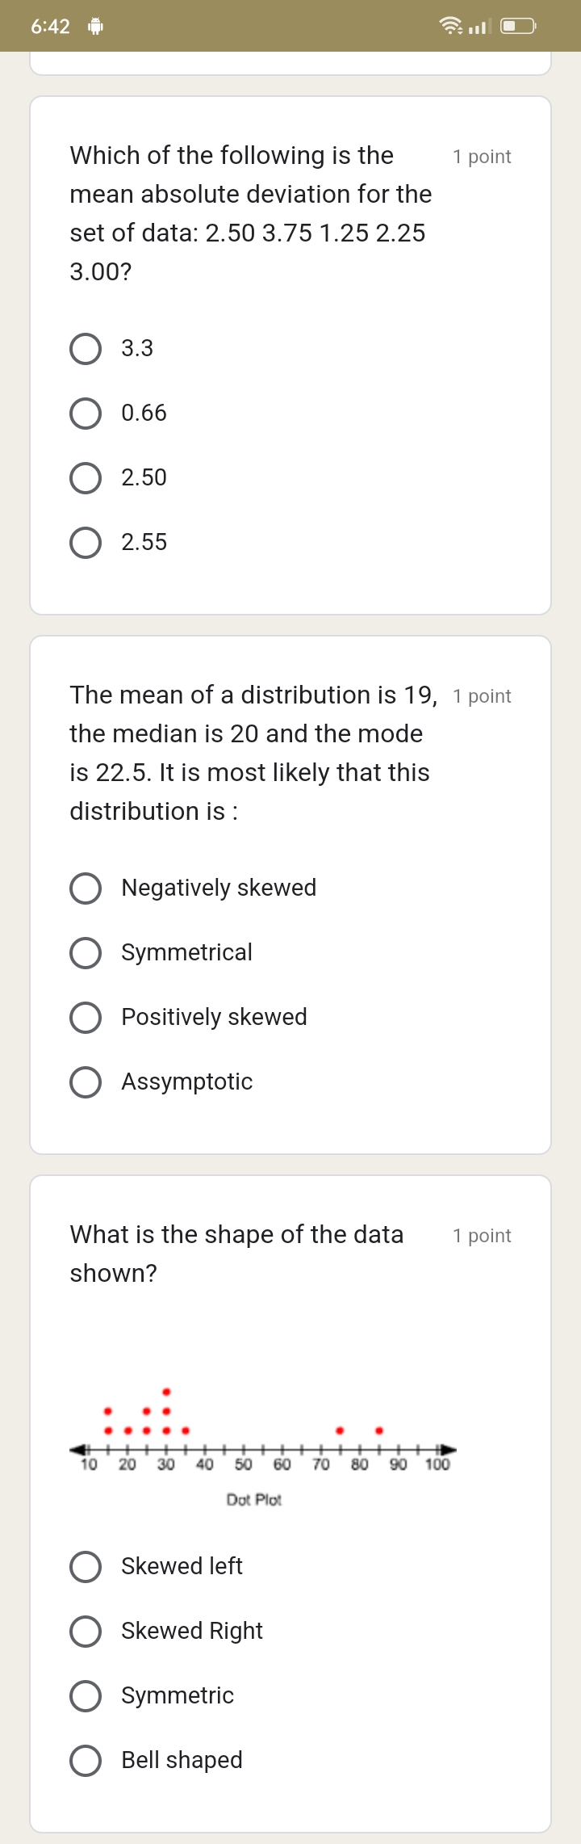The width and height of the screenshot is (581, 1844).
Task: Pick 2.55 for the first question
Action: [x=85, y=542]
